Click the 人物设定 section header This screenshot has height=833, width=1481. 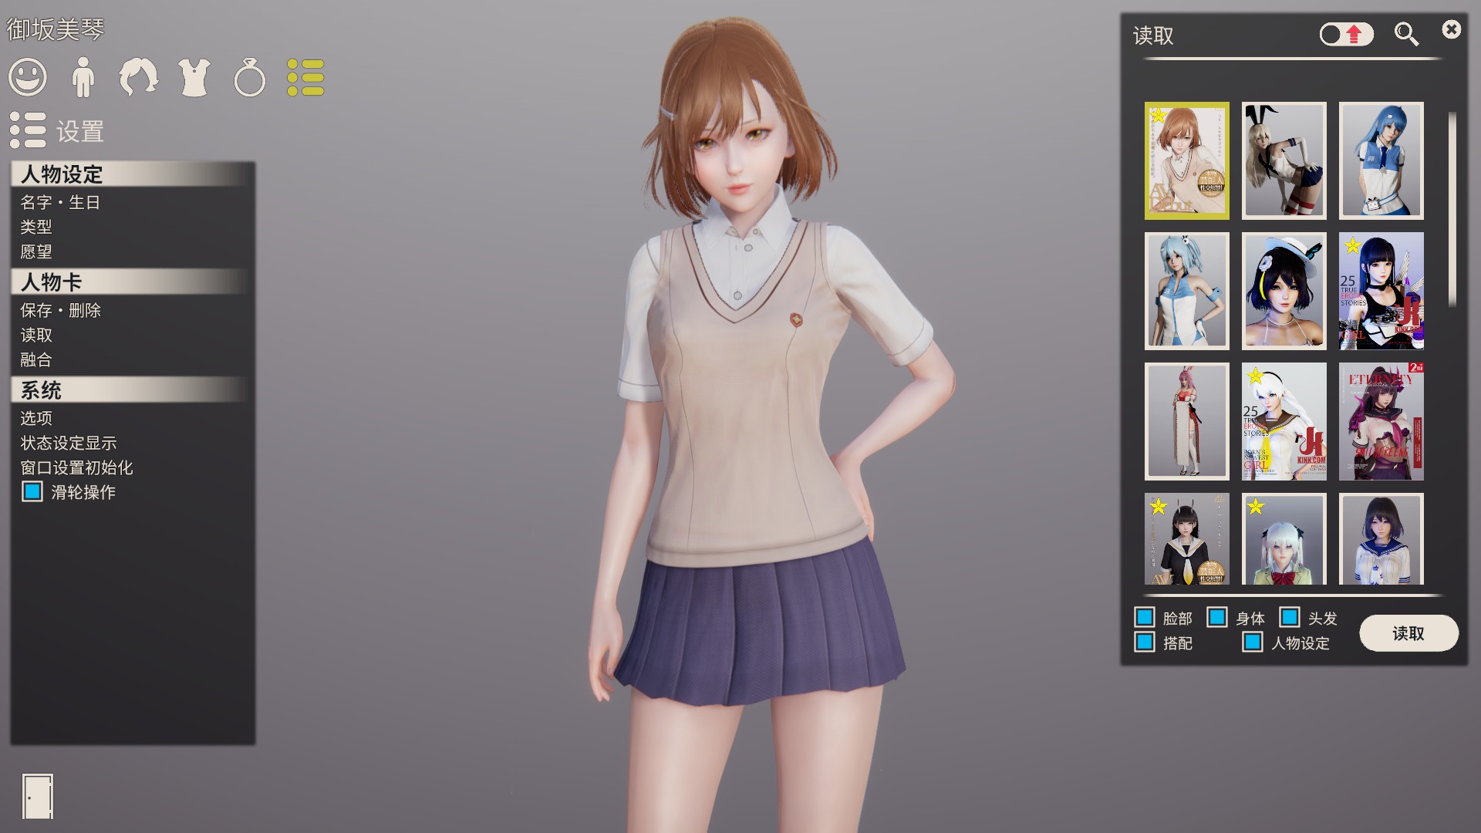[x=131, y=174]
